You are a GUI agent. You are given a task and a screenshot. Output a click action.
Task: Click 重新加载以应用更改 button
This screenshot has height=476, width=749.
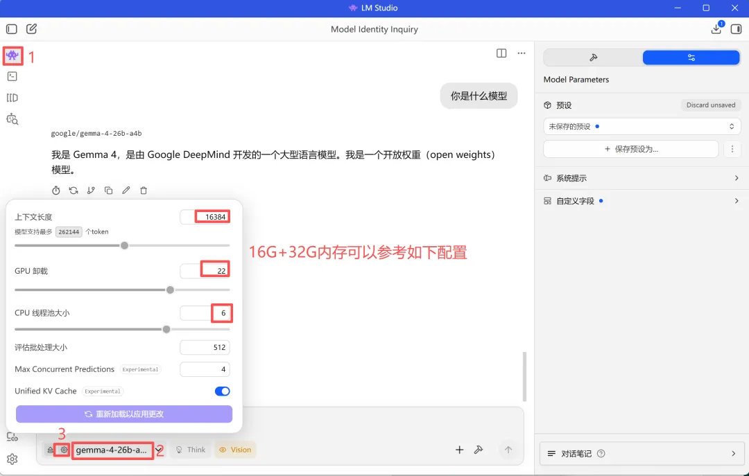click(124, 414)
